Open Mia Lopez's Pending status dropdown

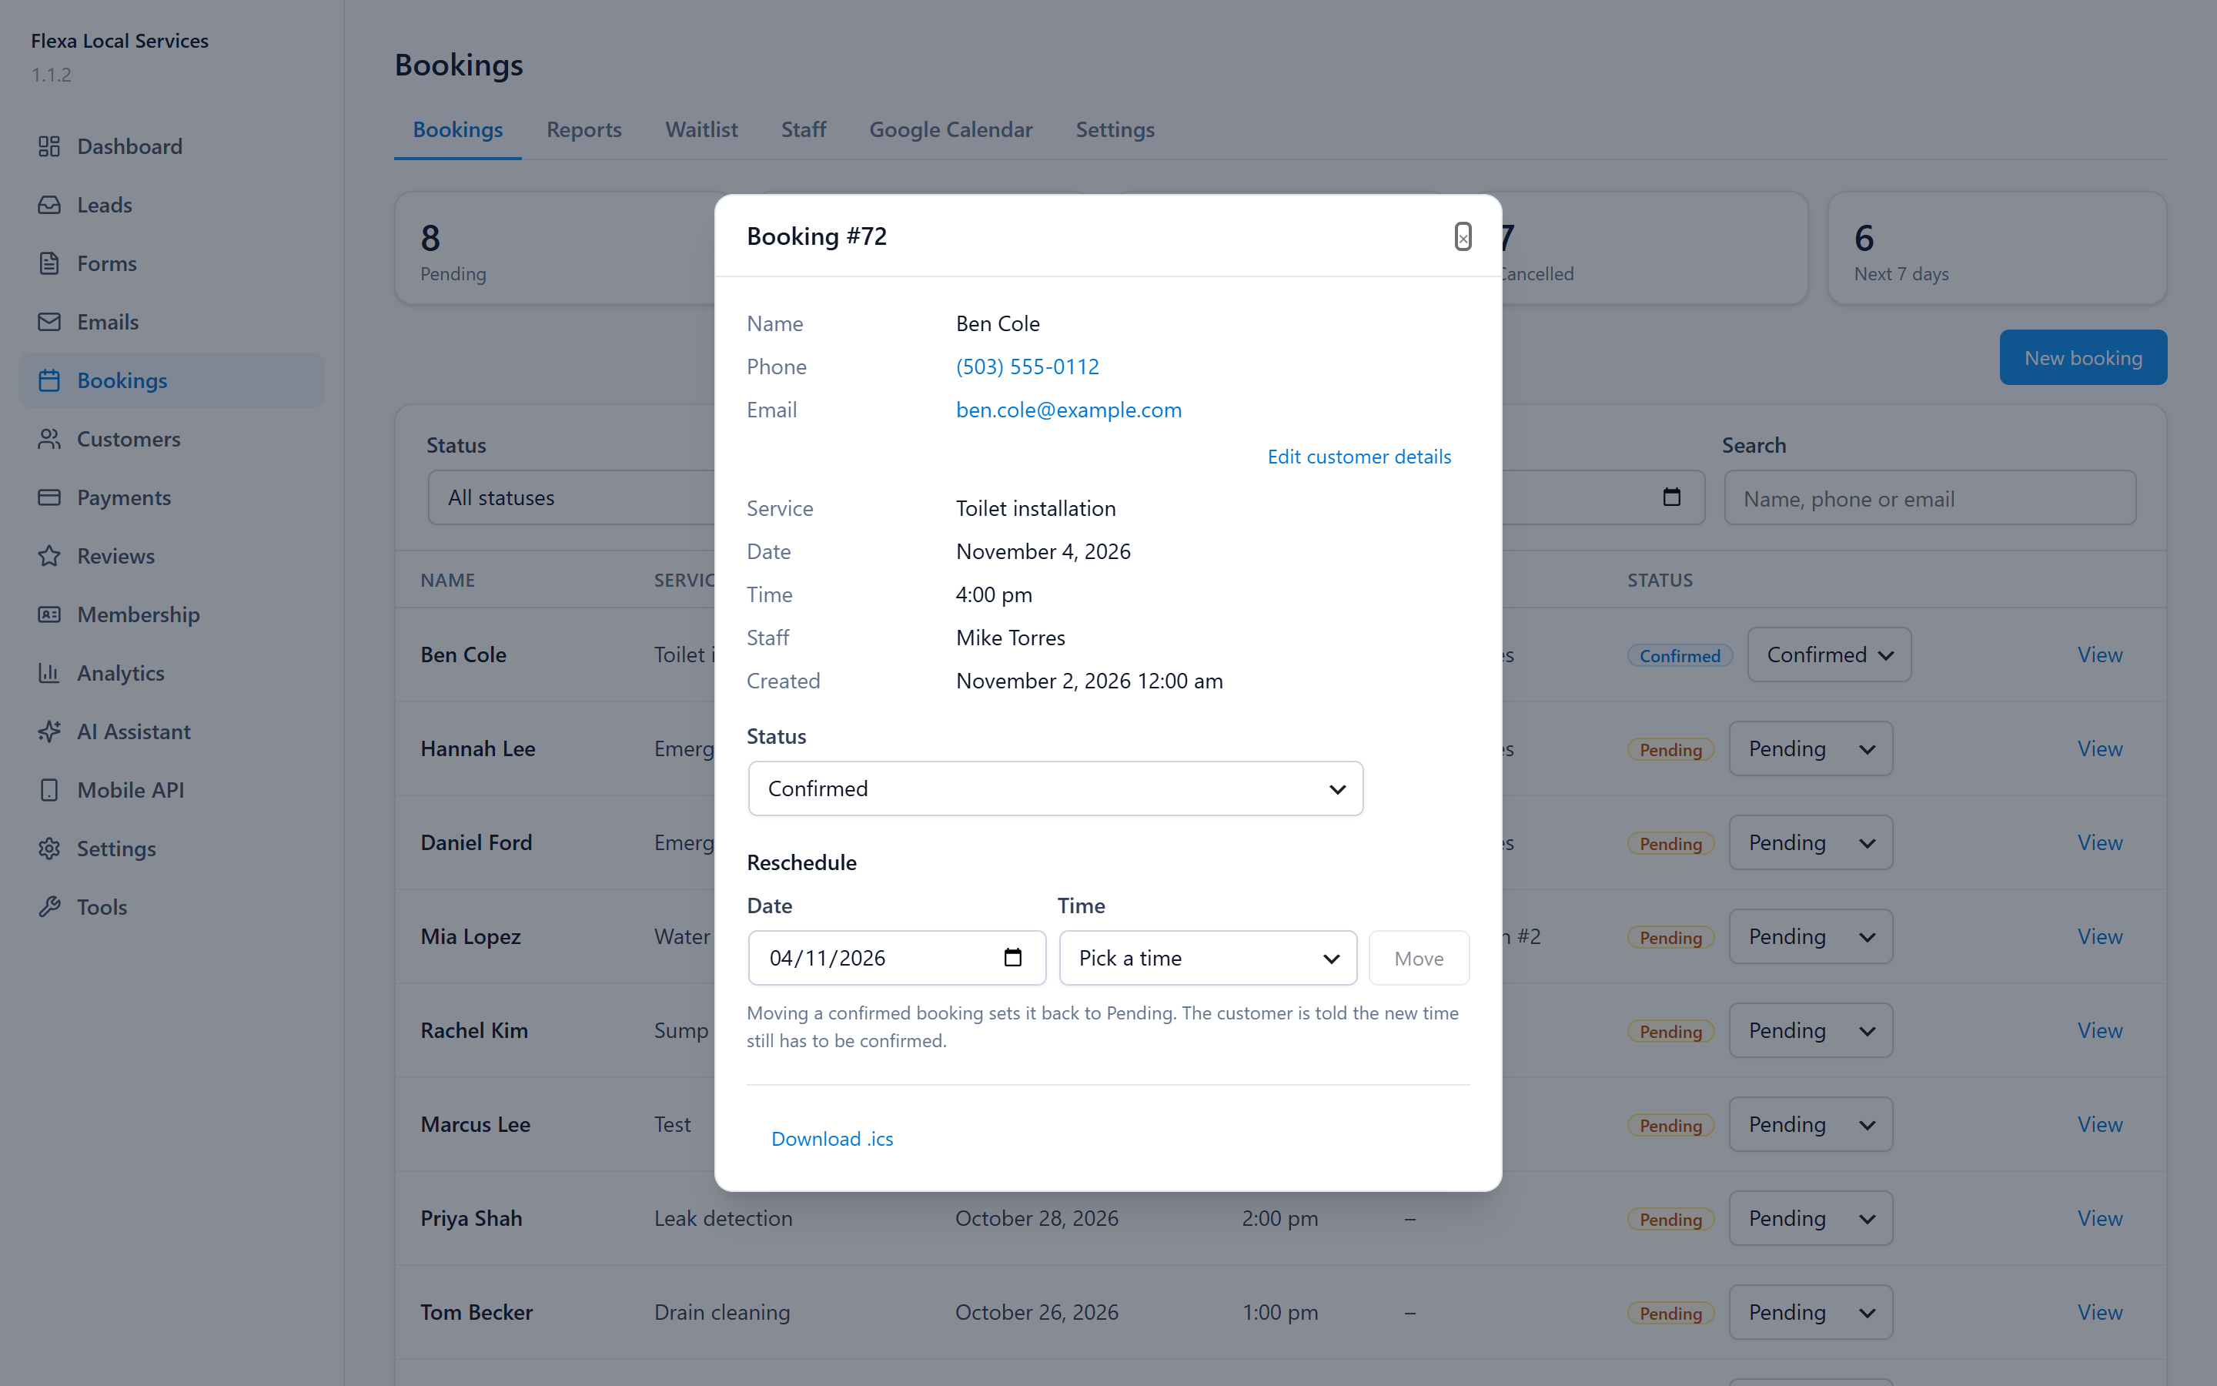1811,937
